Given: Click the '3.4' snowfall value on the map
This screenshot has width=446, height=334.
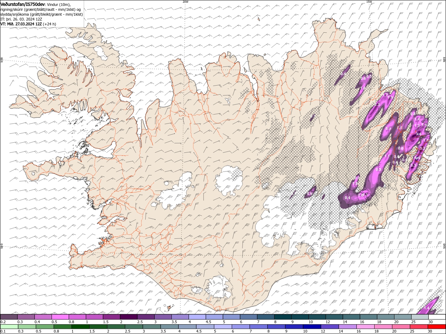Looking at the screenshot, I should (418, 134).
